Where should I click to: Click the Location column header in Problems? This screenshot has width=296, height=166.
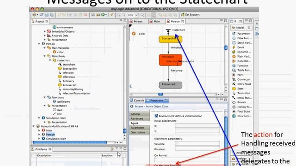click(112, 155)
